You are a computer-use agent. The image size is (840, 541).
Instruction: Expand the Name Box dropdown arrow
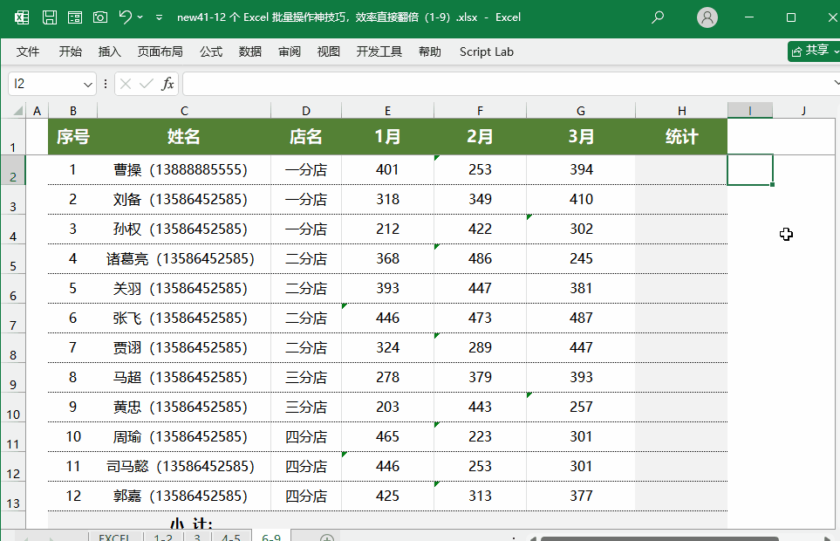coord(88,84)
